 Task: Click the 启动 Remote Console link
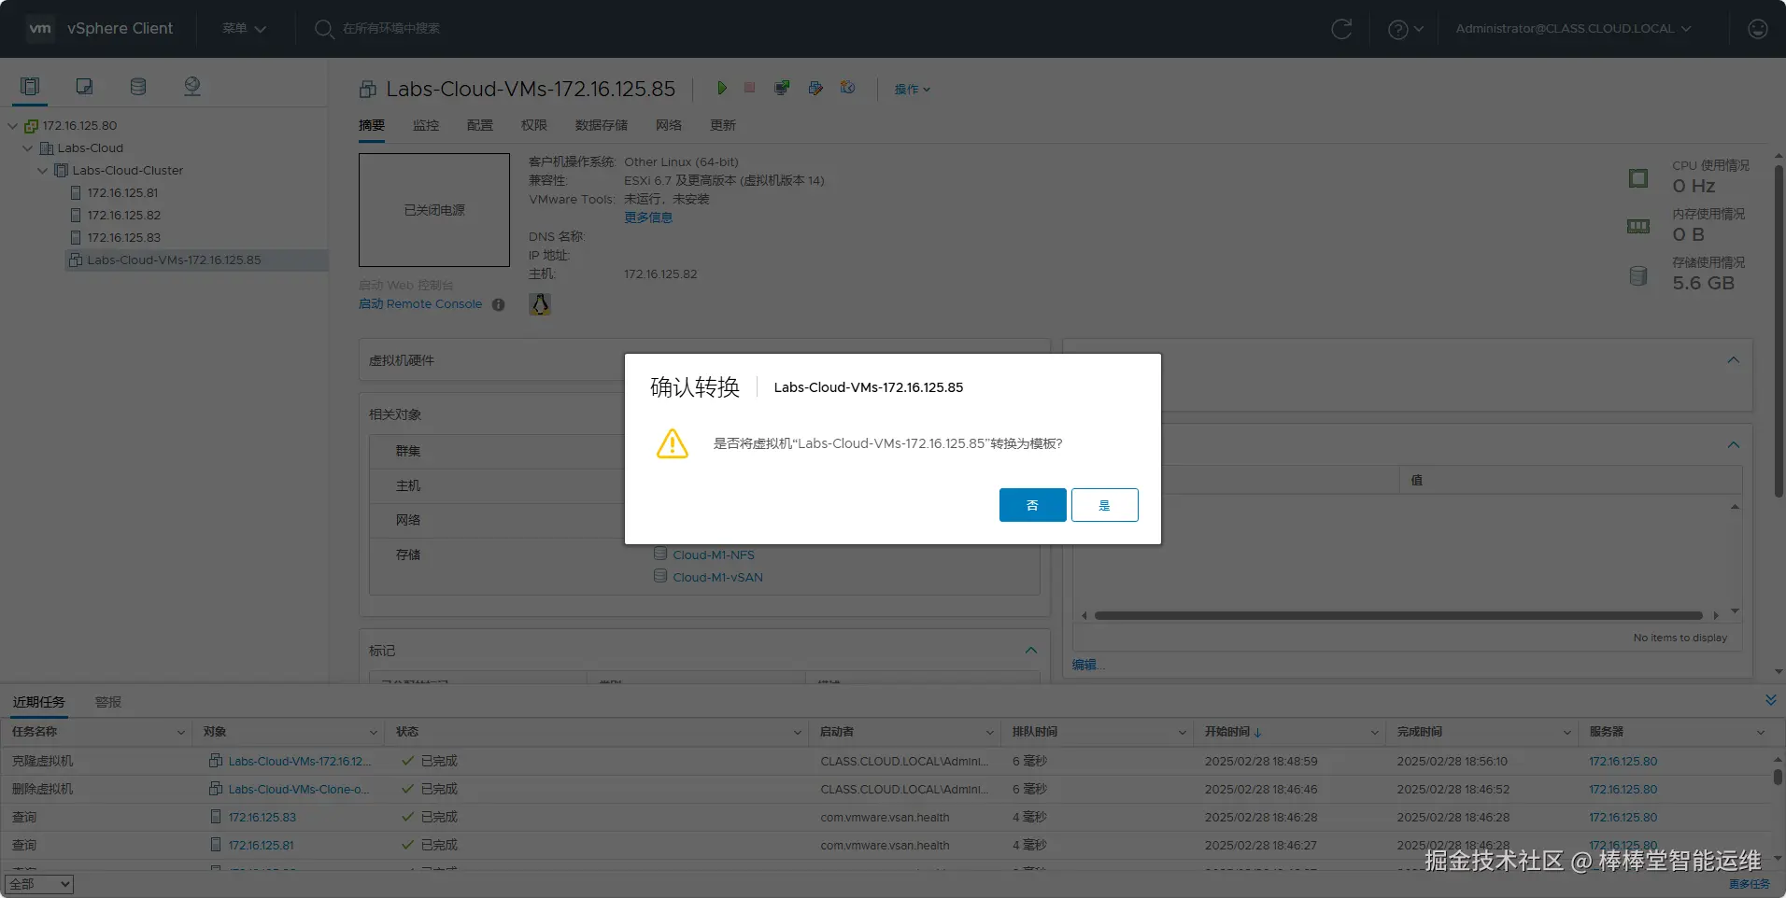point(420,304)
